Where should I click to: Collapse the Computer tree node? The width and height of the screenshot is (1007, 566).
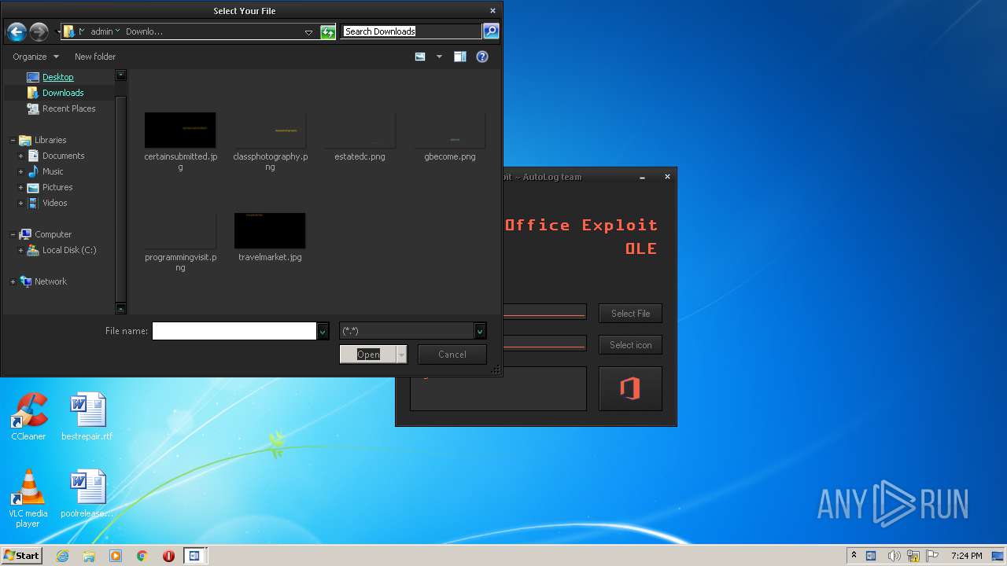tap(13, 234)
